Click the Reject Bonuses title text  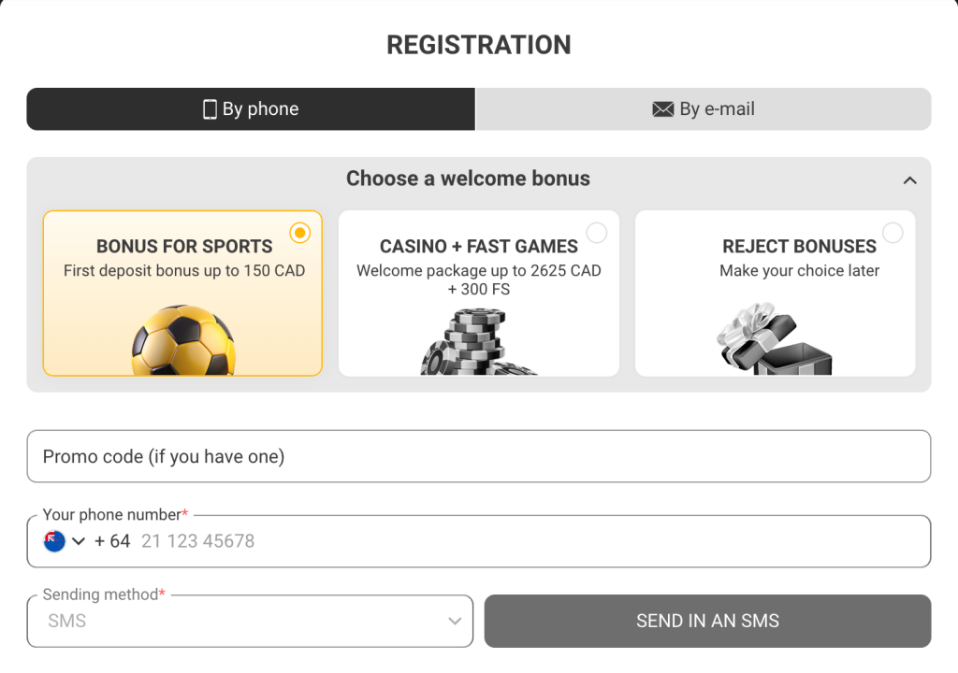(799, 247)
